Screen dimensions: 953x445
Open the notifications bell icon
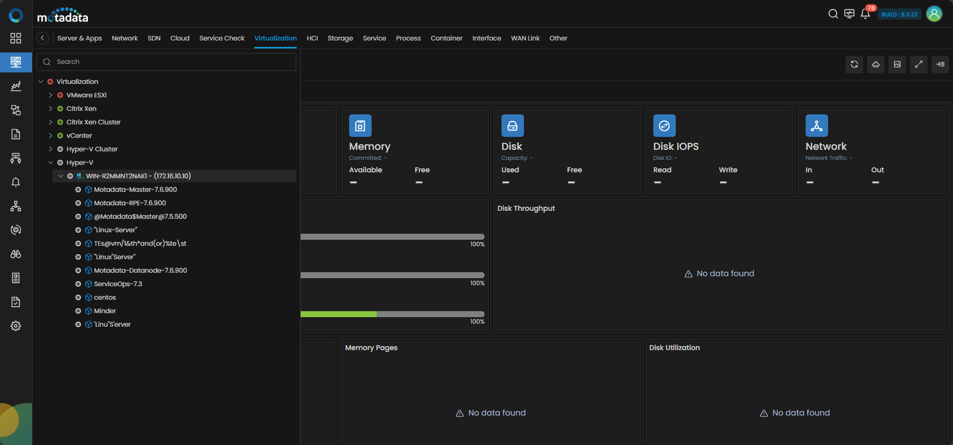click(x=865, y=14)
